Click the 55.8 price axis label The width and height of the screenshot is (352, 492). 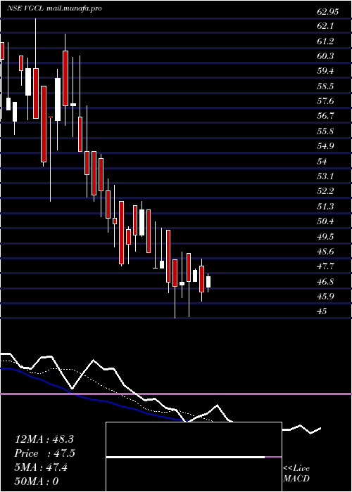(325, 131)
